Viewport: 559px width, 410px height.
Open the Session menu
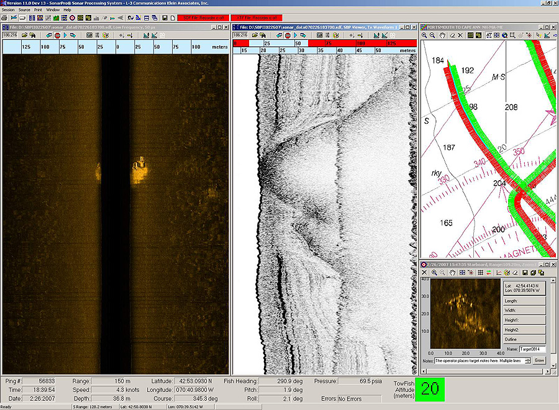click(7, 10)
